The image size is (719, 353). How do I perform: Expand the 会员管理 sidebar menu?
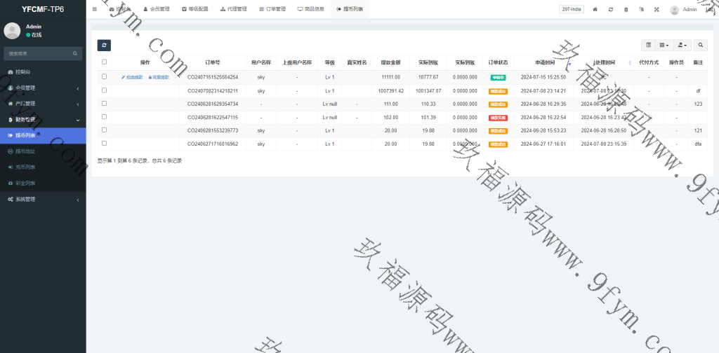[x=42, y=88]
